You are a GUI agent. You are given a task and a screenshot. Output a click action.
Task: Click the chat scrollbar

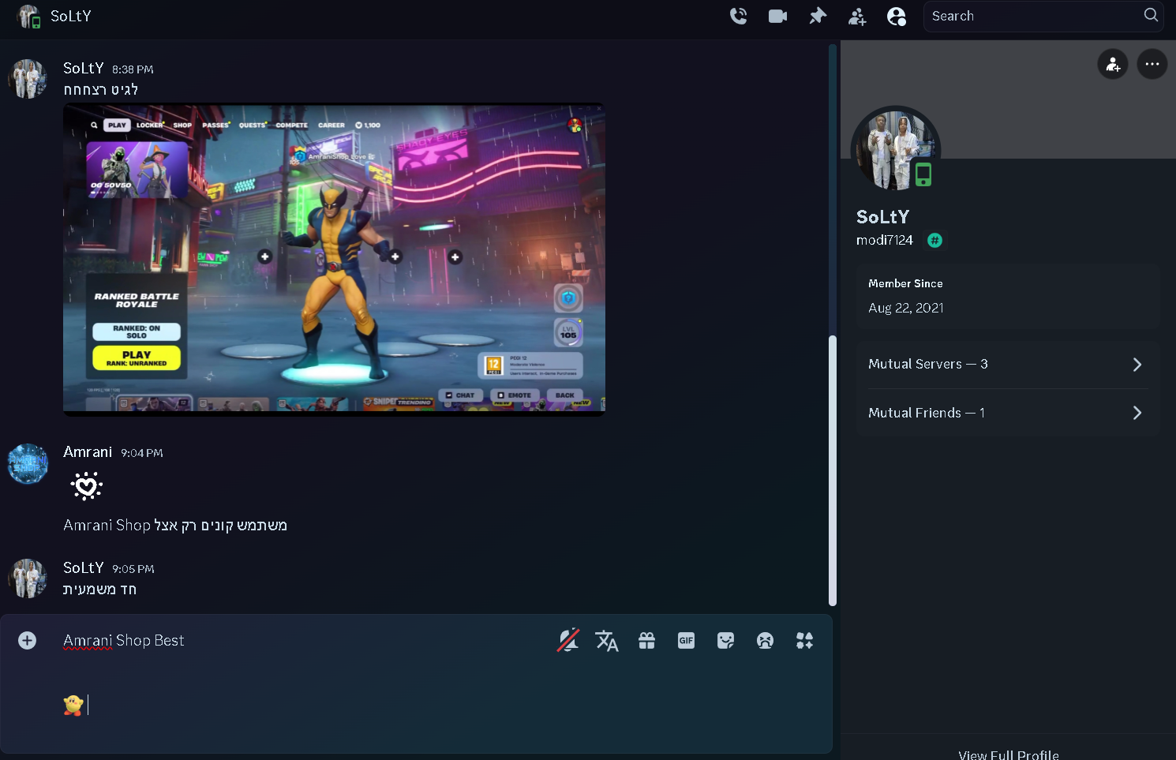click(x=833, y=470)
